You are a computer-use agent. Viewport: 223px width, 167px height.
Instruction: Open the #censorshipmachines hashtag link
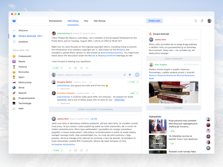[111, 53]
